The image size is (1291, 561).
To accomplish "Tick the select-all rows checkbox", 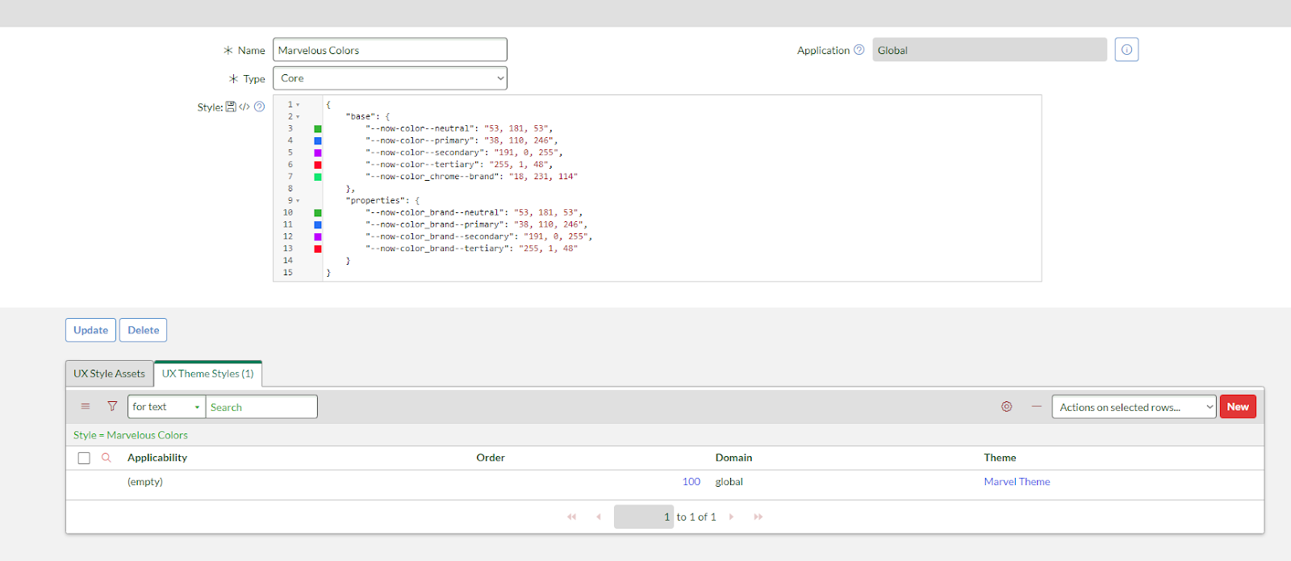I will [x=84, y=458].
